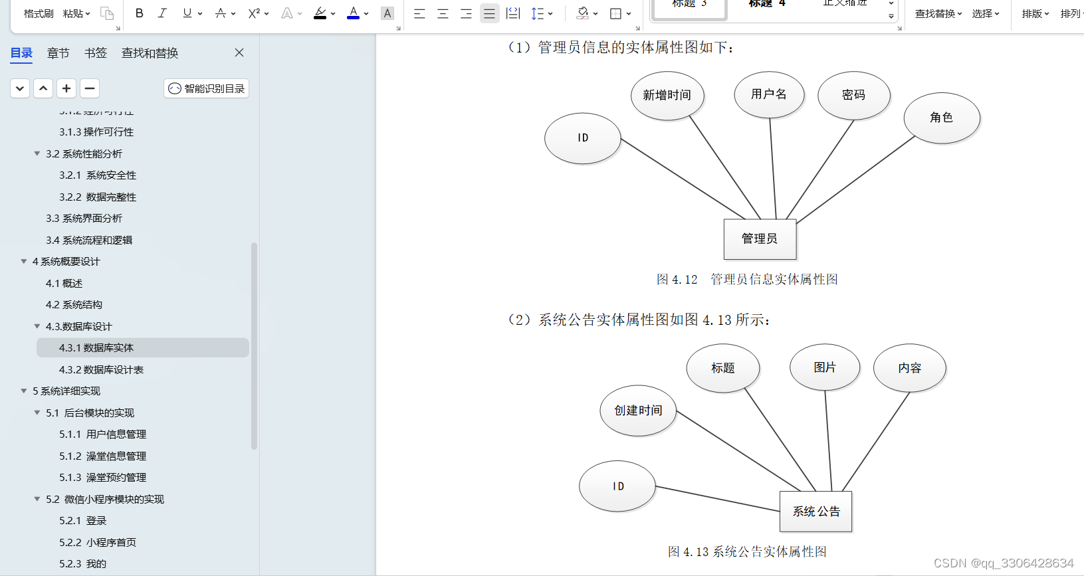Go to 5.1.2 澡堂信息管理 heading
Image resolution: width=1084 pixels, height=576 pixels.
[102, 456]
